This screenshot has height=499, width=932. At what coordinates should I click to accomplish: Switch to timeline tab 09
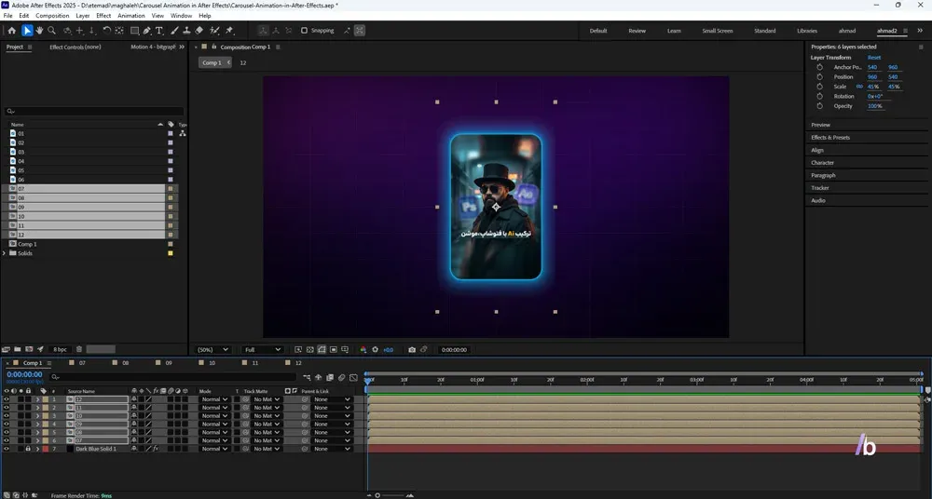[169, 363]
